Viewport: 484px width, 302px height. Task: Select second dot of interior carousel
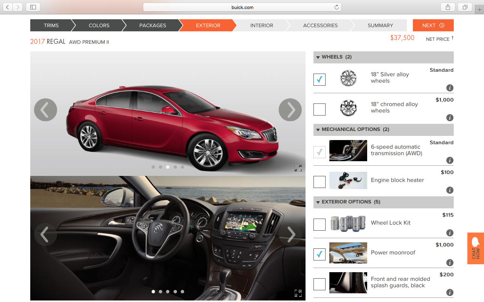click(160, 291)
